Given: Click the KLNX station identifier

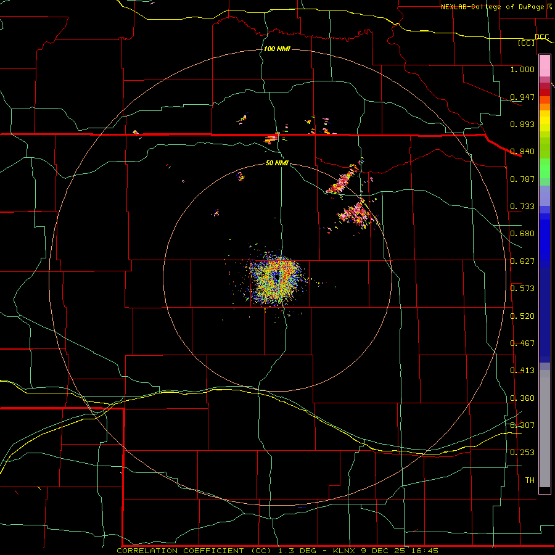Looking at the screenshot, I should click(345, 551).
